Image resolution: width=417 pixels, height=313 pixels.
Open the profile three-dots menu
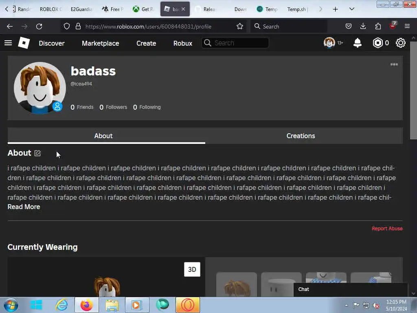[x=394, y=64]
